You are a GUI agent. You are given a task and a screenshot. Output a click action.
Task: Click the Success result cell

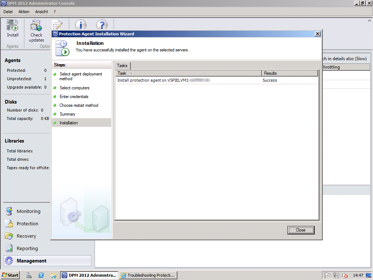tap(270, 80)
